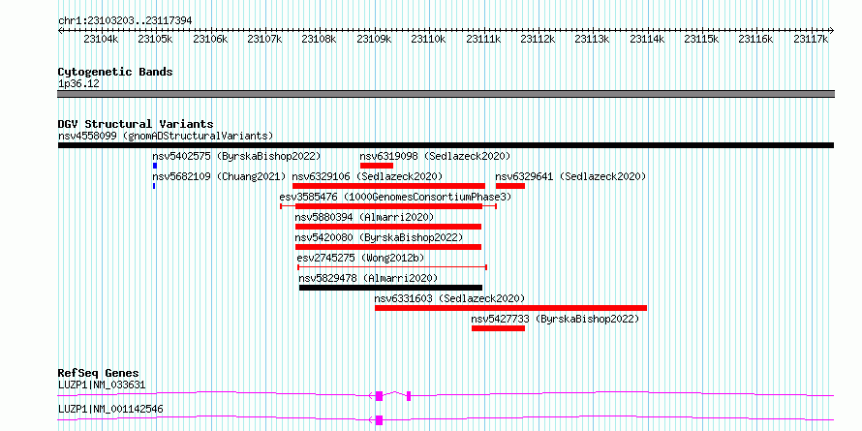Open the LUZP1|NM_001142546 gene label
The width and height of the screenshot is (862, 431).
point(110,409)
